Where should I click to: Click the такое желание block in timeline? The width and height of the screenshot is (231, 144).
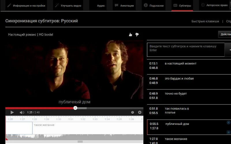88,128
